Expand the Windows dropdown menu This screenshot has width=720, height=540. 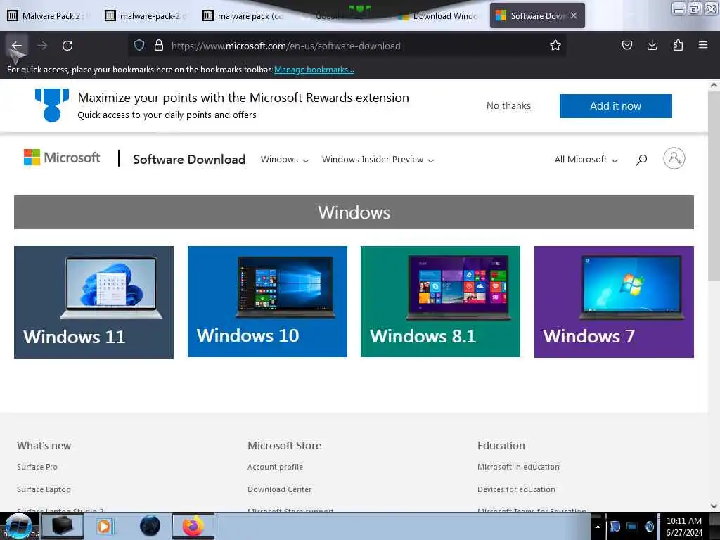(285, 160)
